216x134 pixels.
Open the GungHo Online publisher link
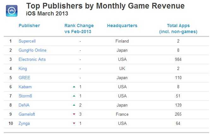pos(32,50)
